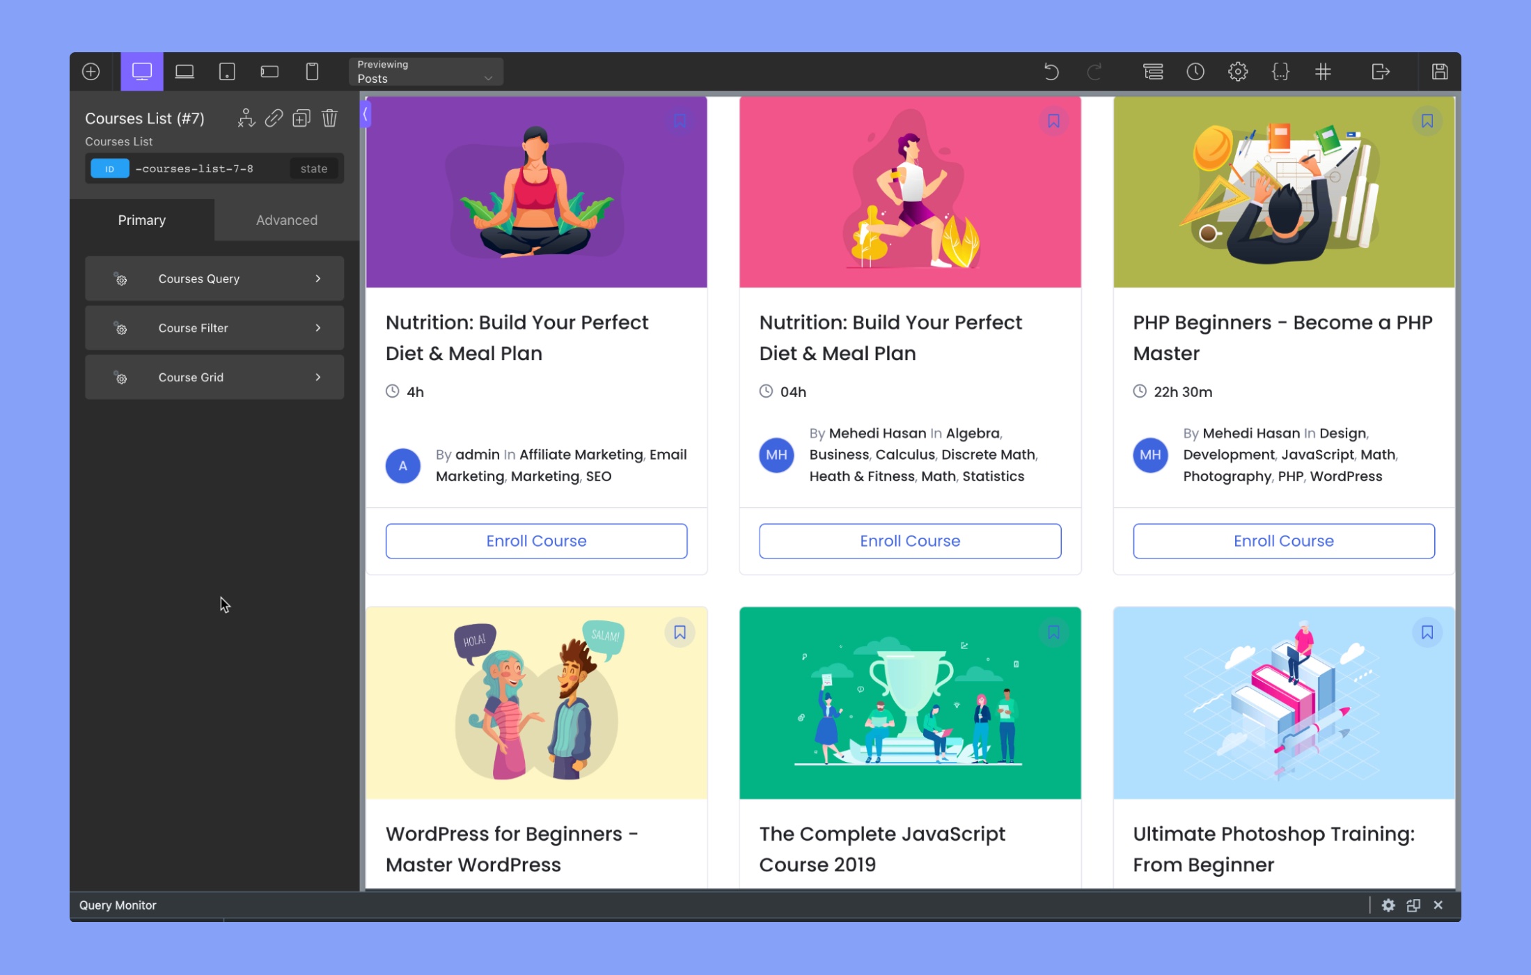Open The Complete JavaScript Course 2019 title
Viewport: 1531px width, 975px height.
882,849
